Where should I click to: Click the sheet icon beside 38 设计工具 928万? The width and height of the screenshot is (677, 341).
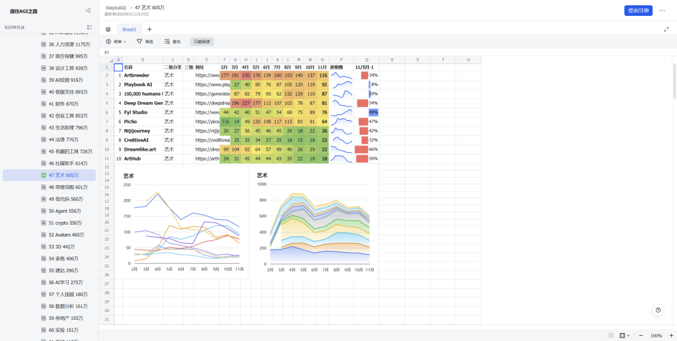(43, 68)
